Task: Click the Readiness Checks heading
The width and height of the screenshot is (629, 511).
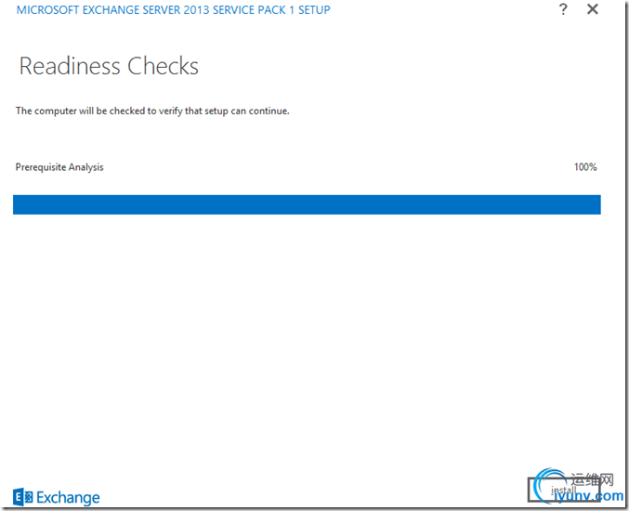Action: 109,66
